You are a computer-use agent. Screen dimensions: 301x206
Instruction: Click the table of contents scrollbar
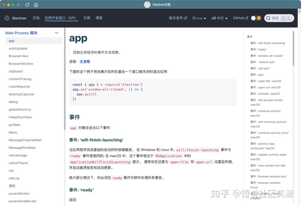pos(293,48)
